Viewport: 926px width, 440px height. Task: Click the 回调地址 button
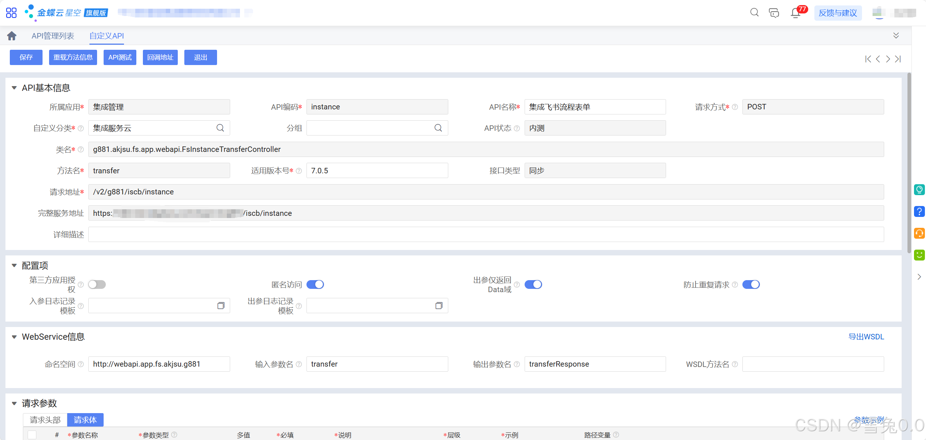coord(160,57)
